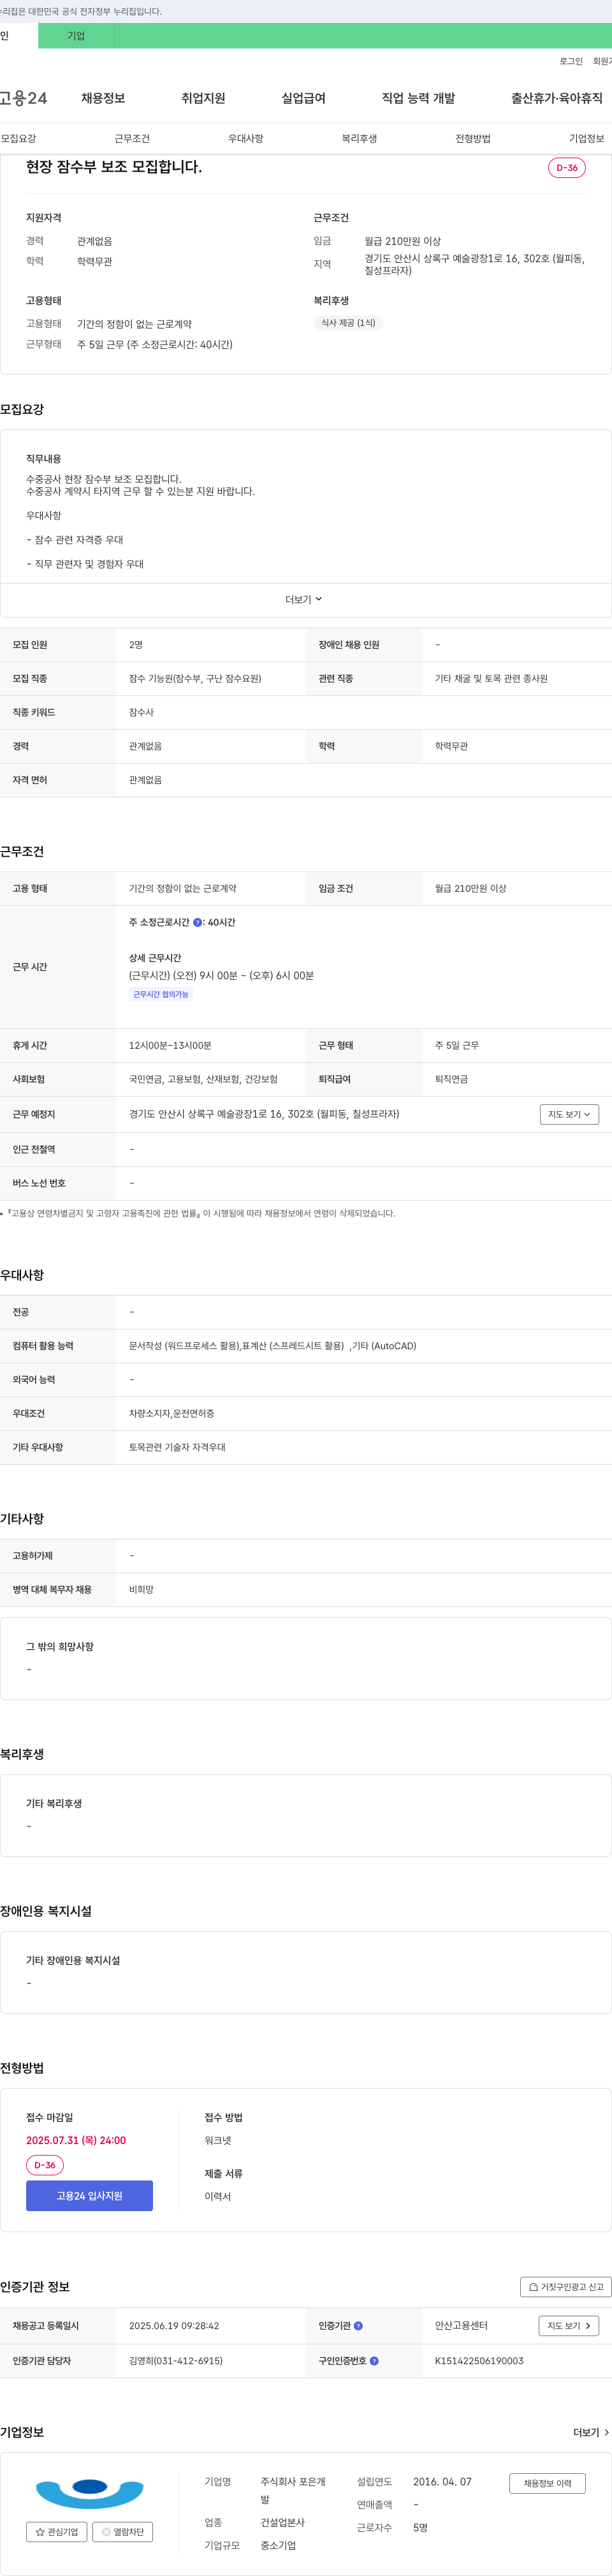The width and height of the screenshot is (612, 2576).
Task: Jump to 근무조건 section tab
Action: (132, 139)
